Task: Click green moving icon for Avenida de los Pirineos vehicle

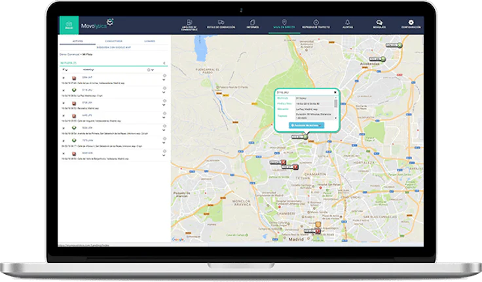Action: 74,128
